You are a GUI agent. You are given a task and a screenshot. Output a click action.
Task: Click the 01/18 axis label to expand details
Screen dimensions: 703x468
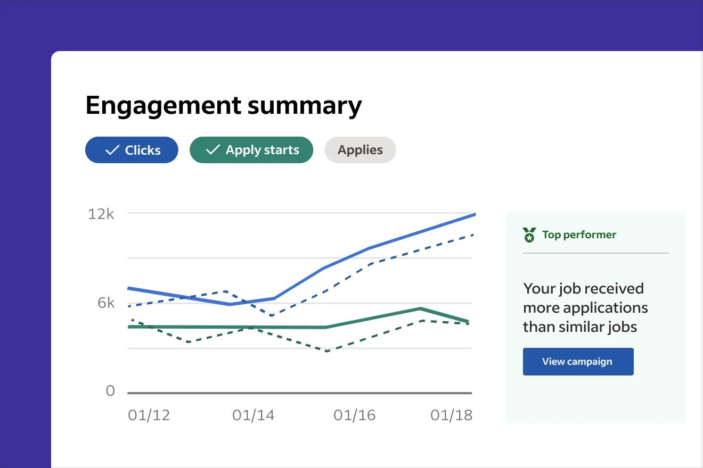(x=451, y=415)
